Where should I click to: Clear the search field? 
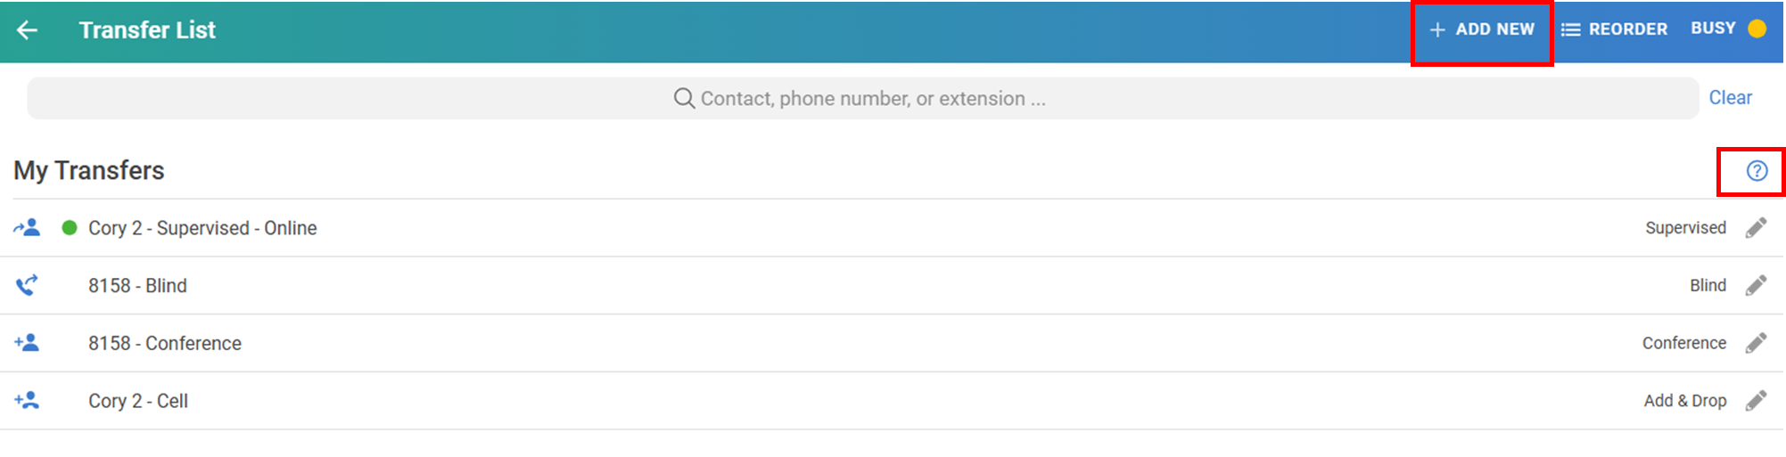pos(1730,98)
